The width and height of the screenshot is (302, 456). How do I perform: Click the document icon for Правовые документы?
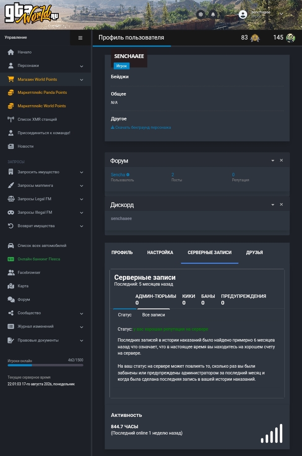(x=11, y=340)
